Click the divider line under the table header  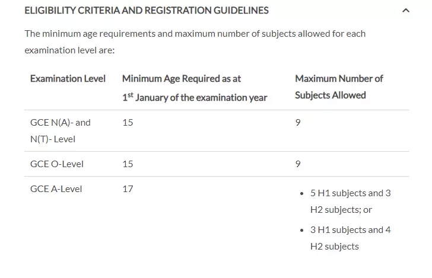click(x=217, y=110)
